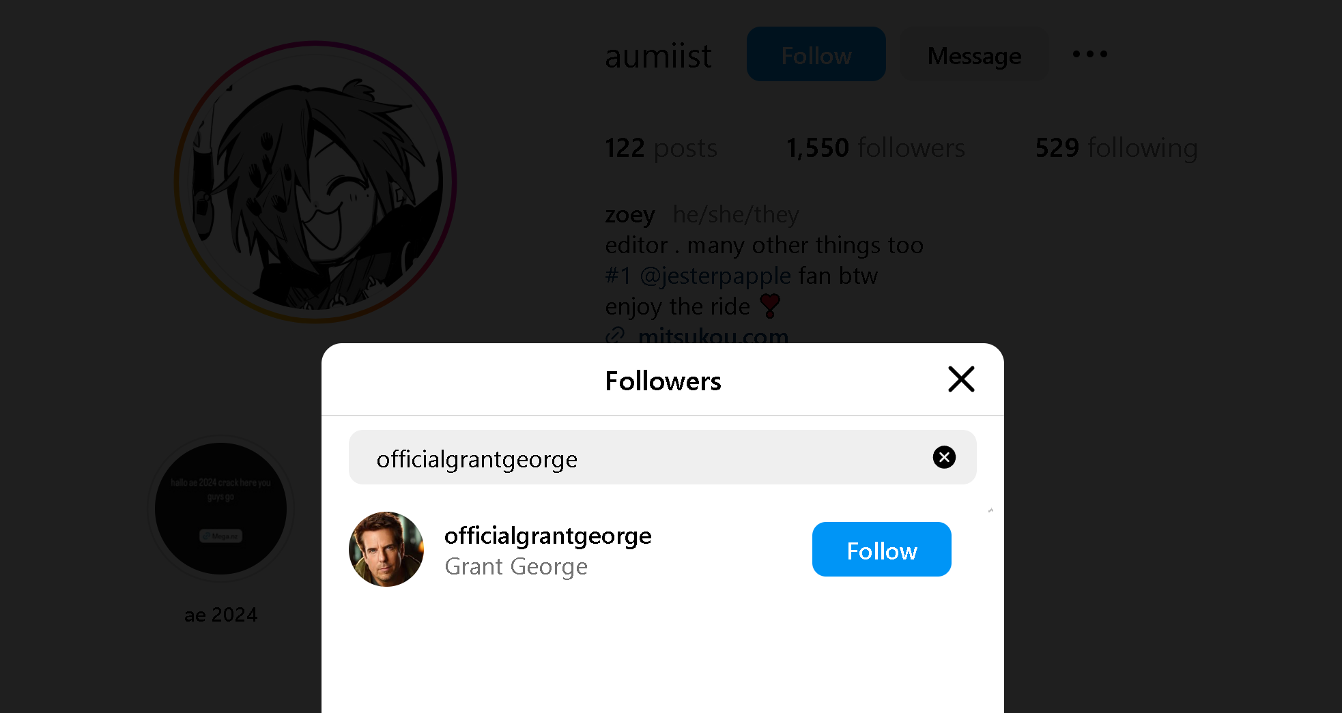The width and height of the screenshot is (1342, 713).
Task: Click the officialgrantgeorge username link
Action: coord(547,536)
